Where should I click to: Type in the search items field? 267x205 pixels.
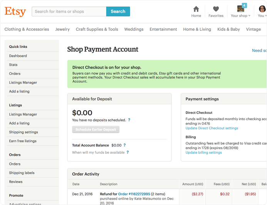(69, 12)
